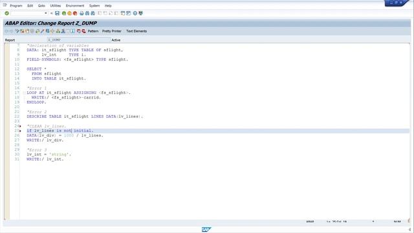Screen dimensions: 414x233
Task: Click the yellow Exit icon
Action: coord(69,13)
